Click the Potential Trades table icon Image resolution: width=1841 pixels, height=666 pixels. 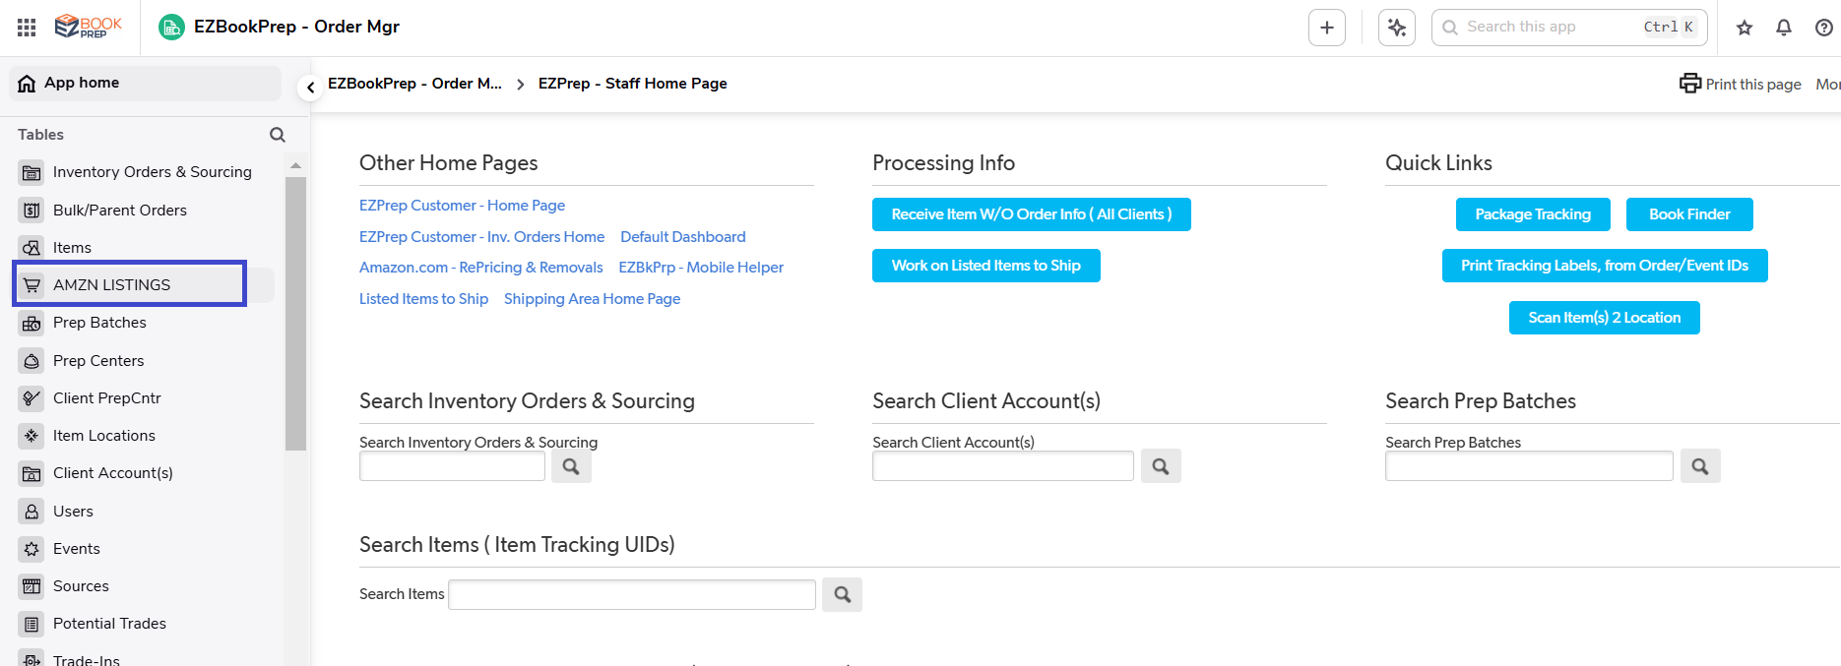pos(32,624)
